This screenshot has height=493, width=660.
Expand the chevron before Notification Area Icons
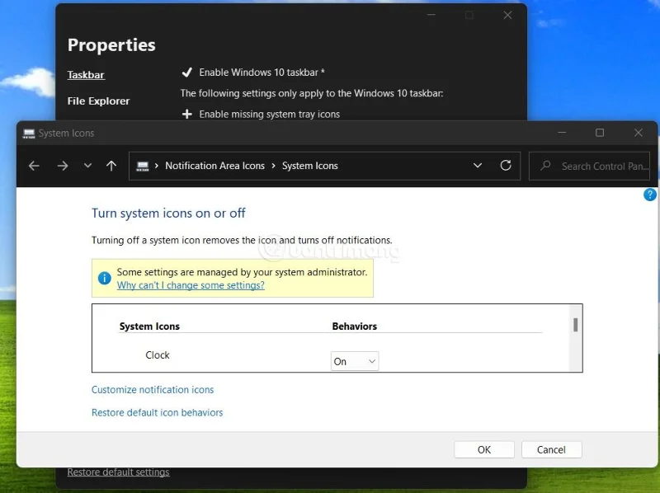click(x=157, y=166)
